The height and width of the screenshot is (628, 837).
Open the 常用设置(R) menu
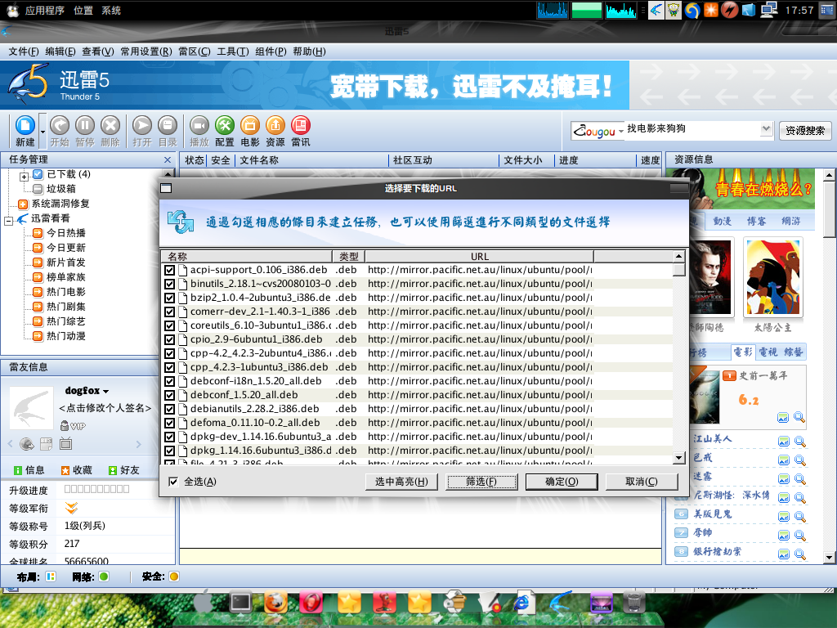[146, 52]
